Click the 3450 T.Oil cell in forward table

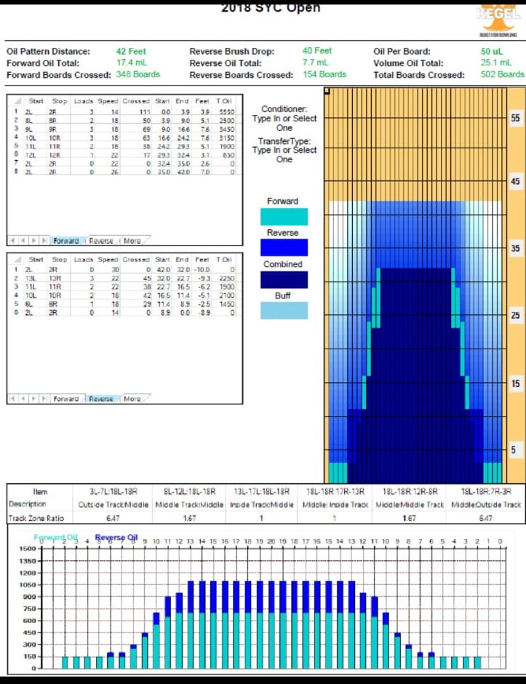[x=226, y=129]
